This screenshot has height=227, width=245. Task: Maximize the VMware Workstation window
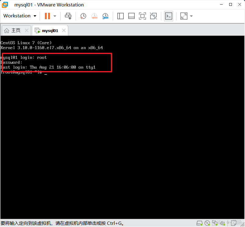tap(230, 5)
